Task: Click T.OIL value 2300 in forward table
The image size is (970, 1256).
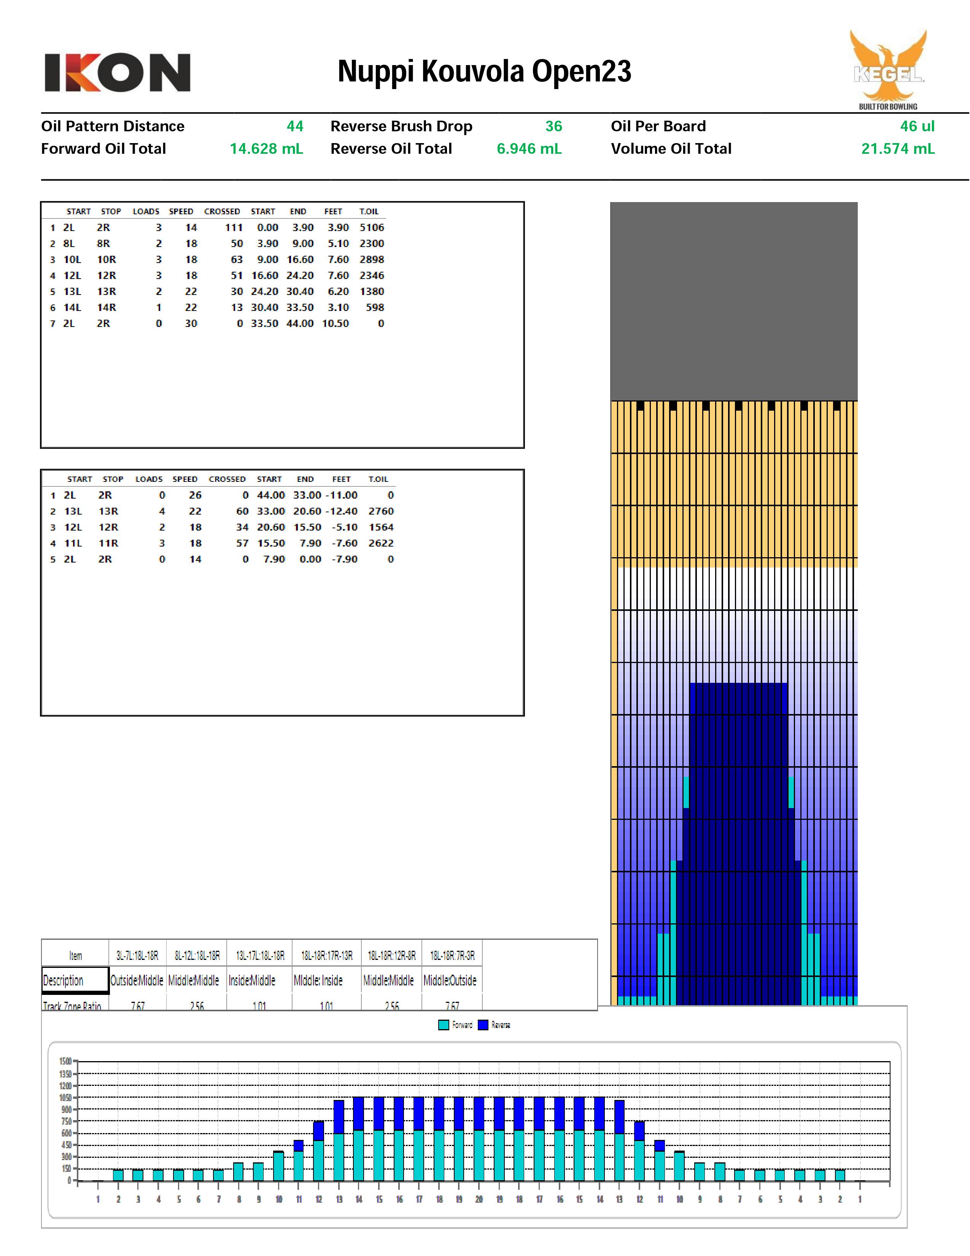Action: tap(372, 244)
